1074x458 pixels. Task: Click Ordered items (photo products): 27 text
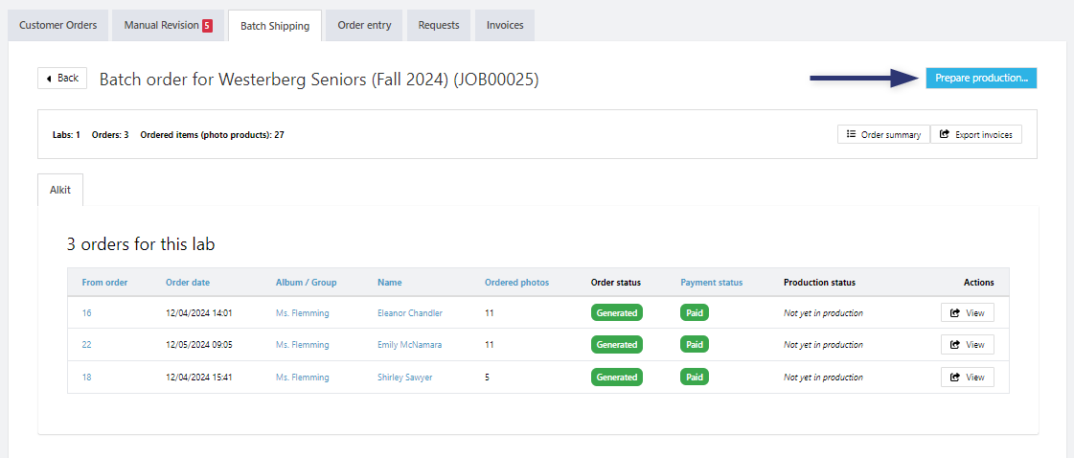(213, 135)
